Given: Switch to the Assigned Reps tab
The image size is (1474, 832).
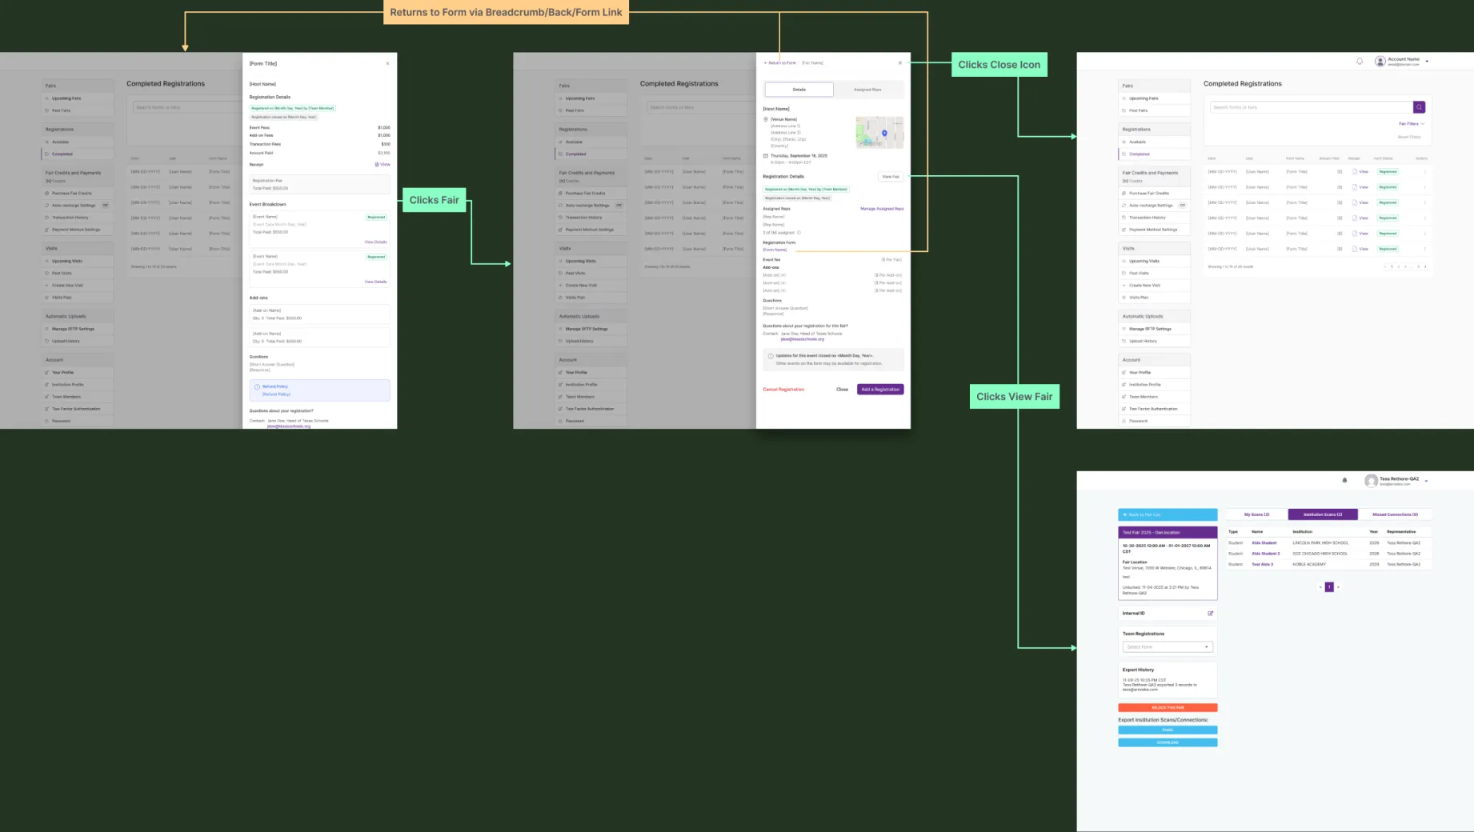Looking at the screenshot, I should (867, 90).
